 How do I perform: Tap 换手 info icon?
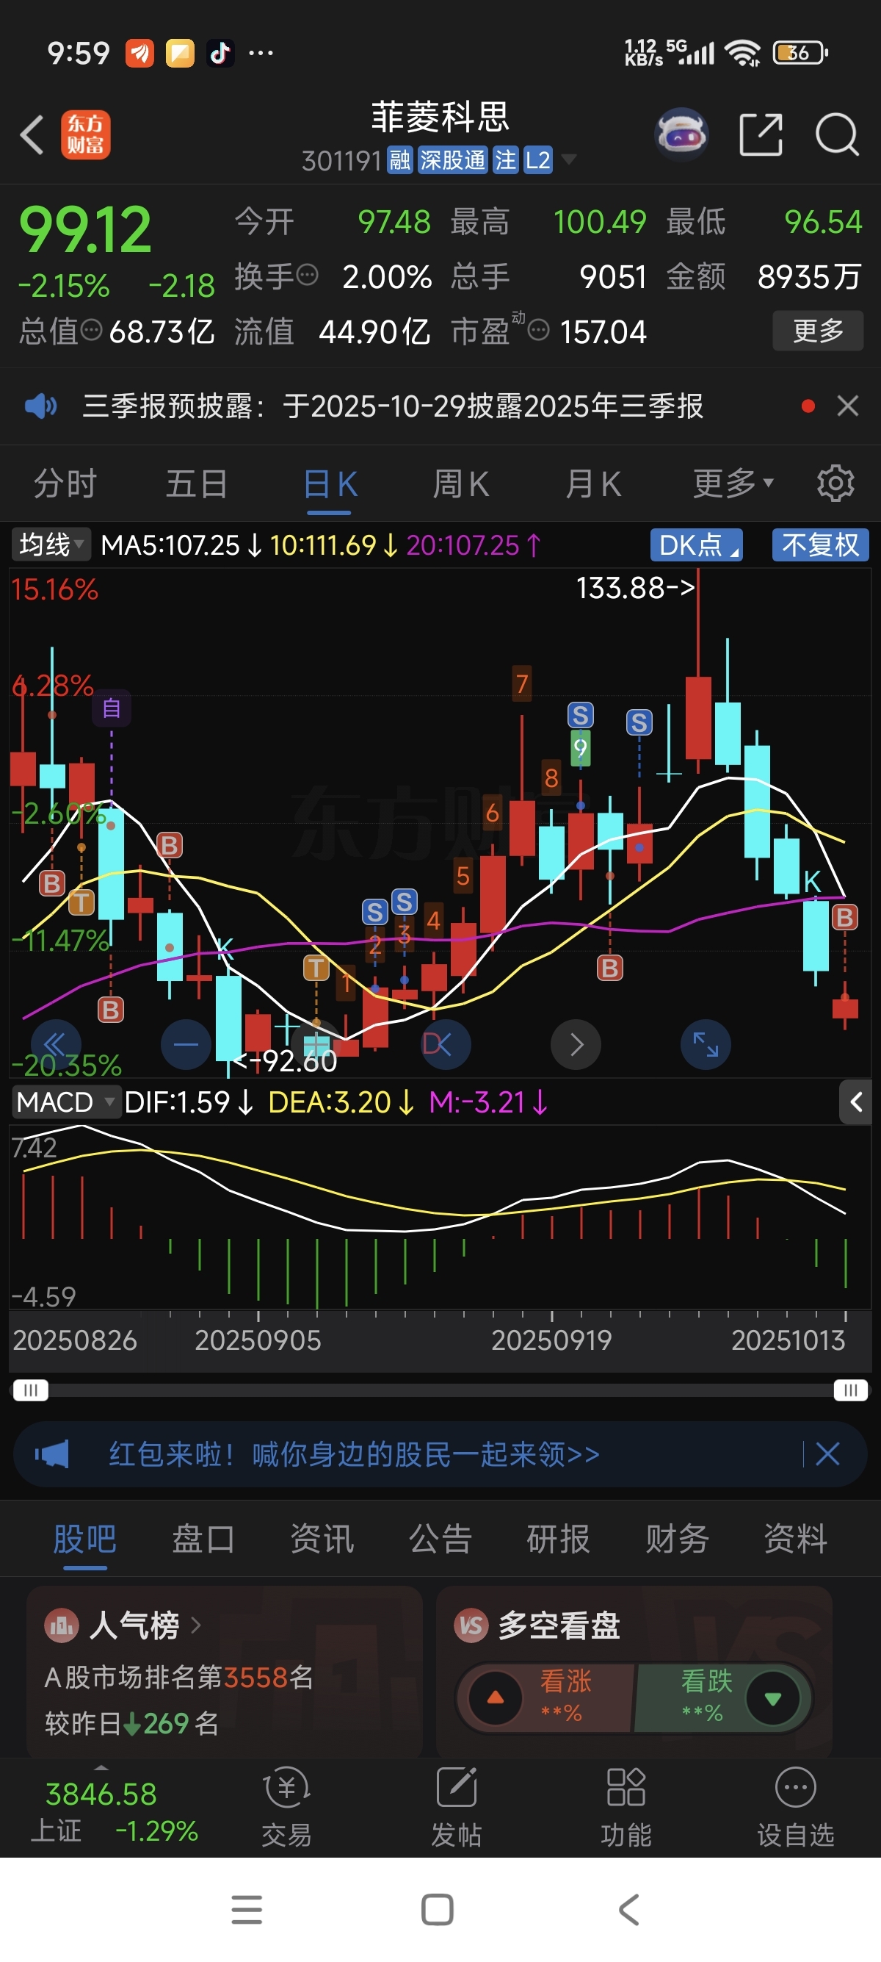click(307, 275)
